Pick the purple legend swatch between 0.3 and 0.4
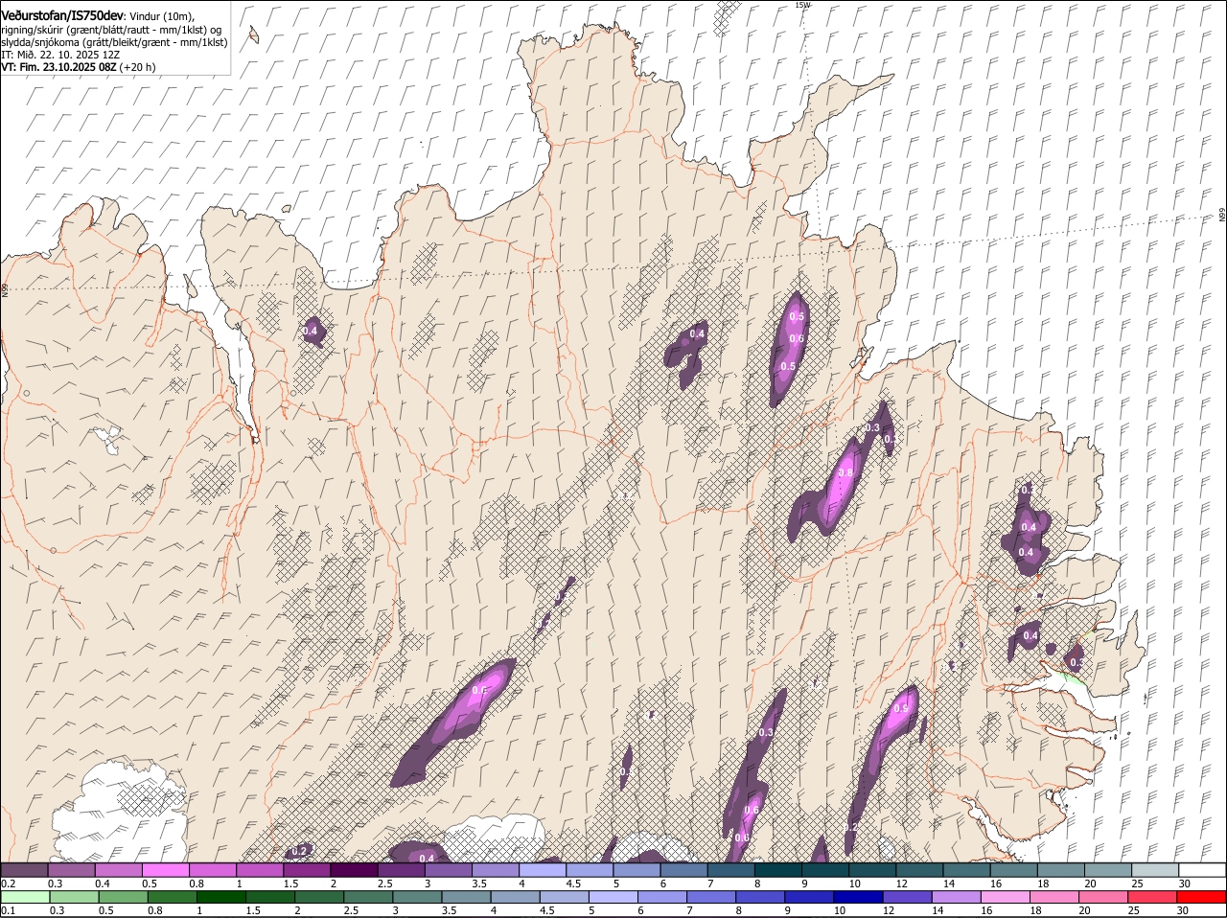 click(x=71, y=870)
